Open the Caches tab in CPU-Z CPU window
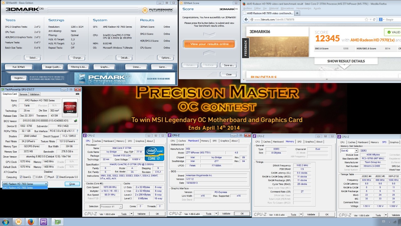 tap(97, 141)
